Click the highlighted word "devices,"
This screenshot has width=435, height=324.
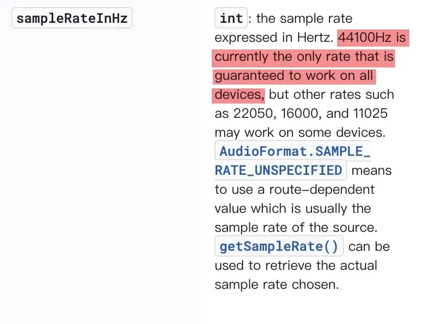tap(239, 95)
